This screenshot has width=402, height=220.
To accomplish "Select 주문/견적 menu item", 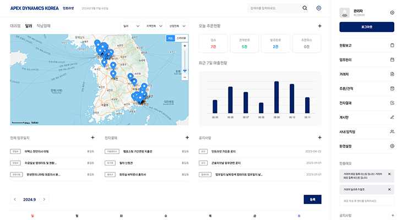I will tap(346, 89).
